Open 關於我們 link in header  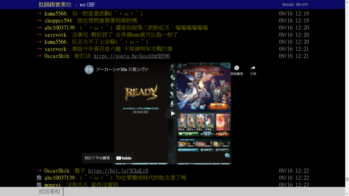click(302, 5)
